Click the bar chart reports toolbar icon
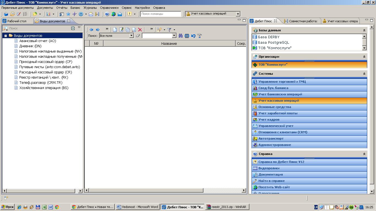This screenshot has height=211, width=376. [49, 14]
